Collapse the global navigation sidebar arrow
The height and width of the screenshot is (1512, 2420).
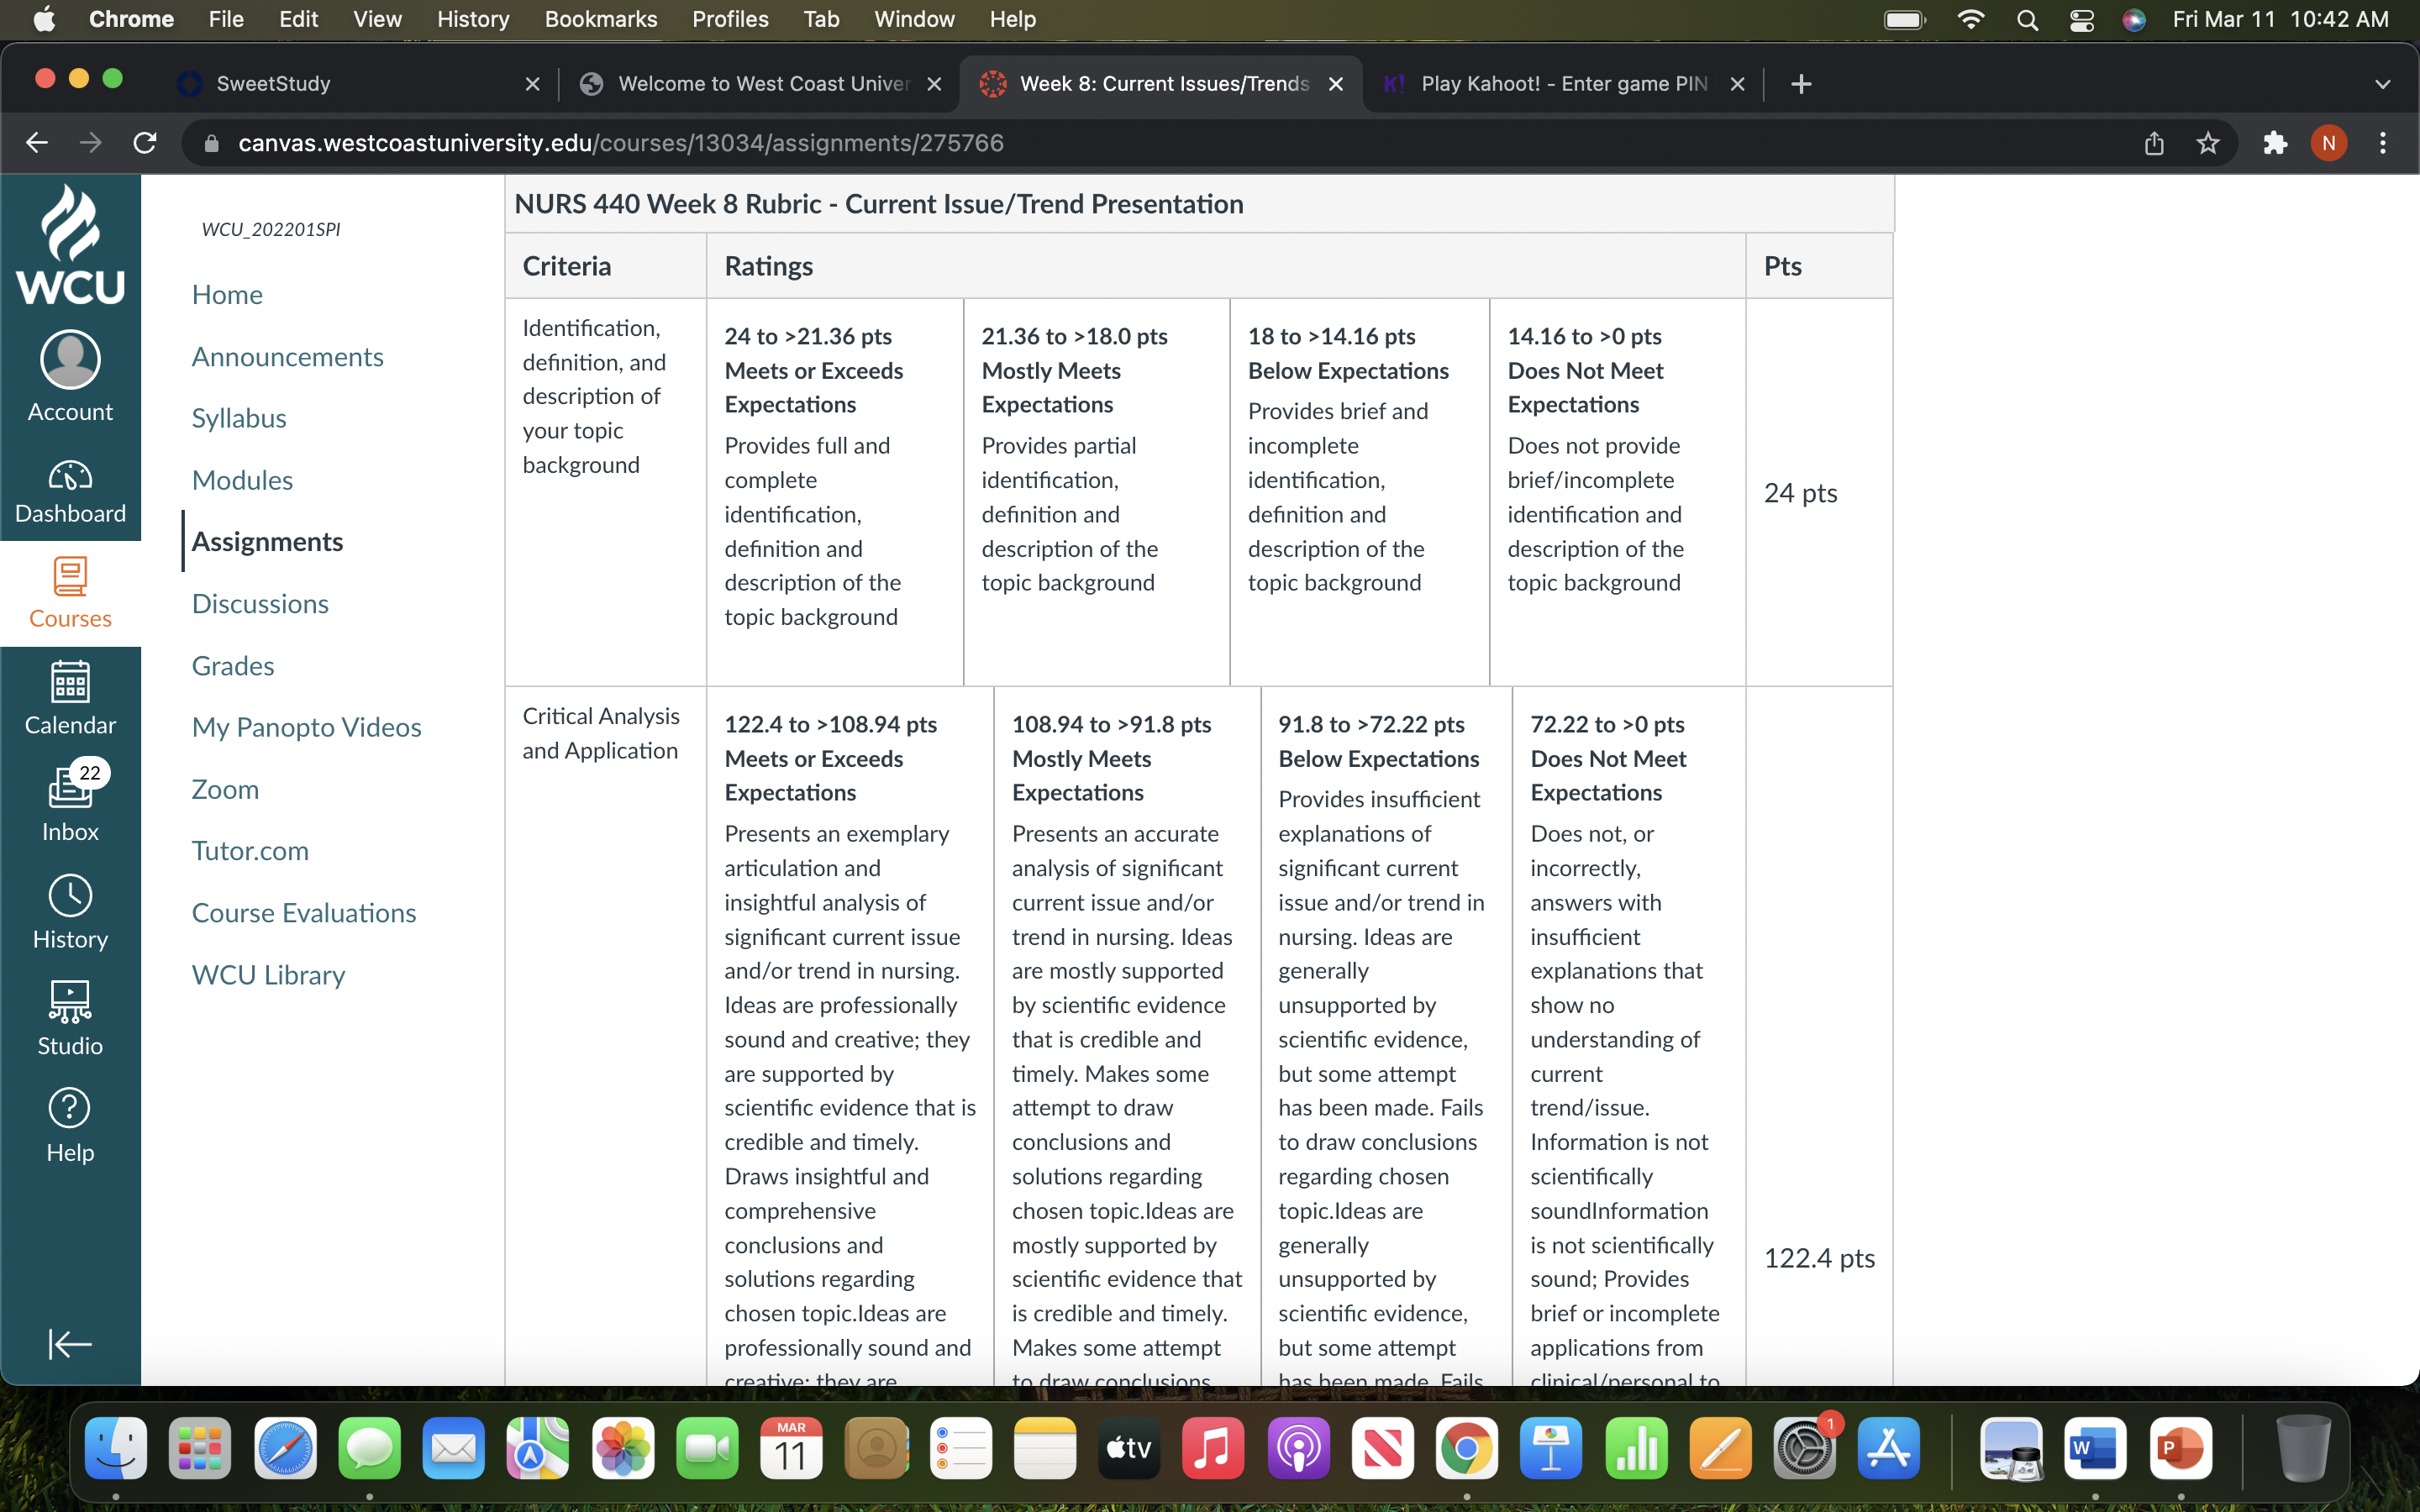70,1343
